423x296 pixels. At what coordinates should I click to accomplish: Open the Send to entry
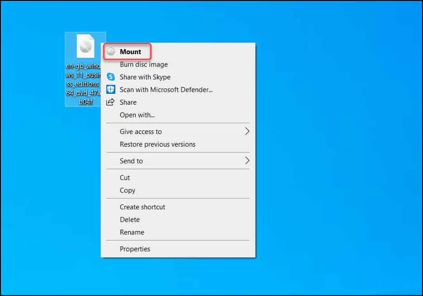click(178, 161)
